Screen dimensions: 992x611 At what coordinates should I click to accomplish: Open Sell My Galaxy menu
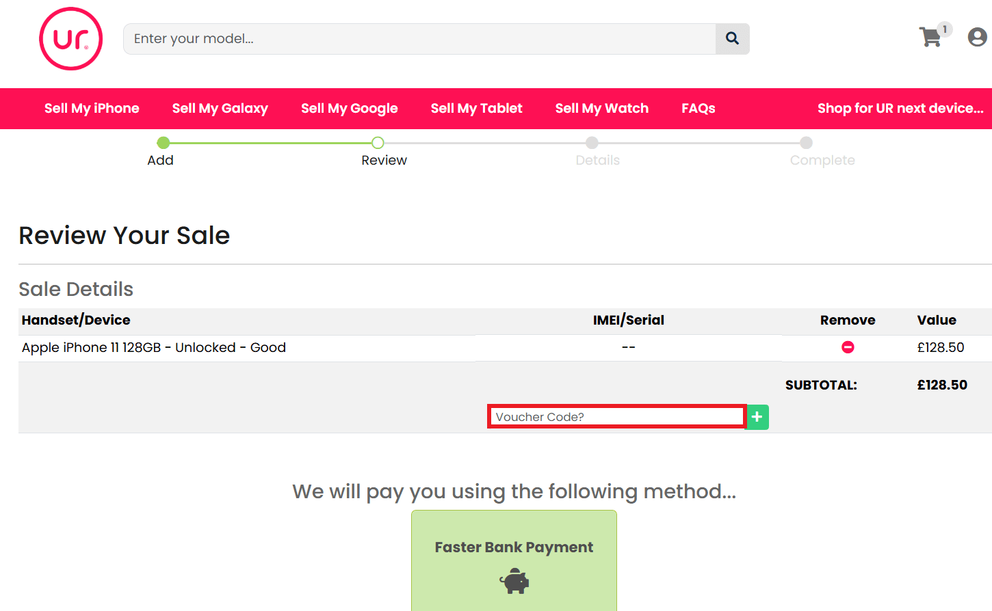[220, 108]
